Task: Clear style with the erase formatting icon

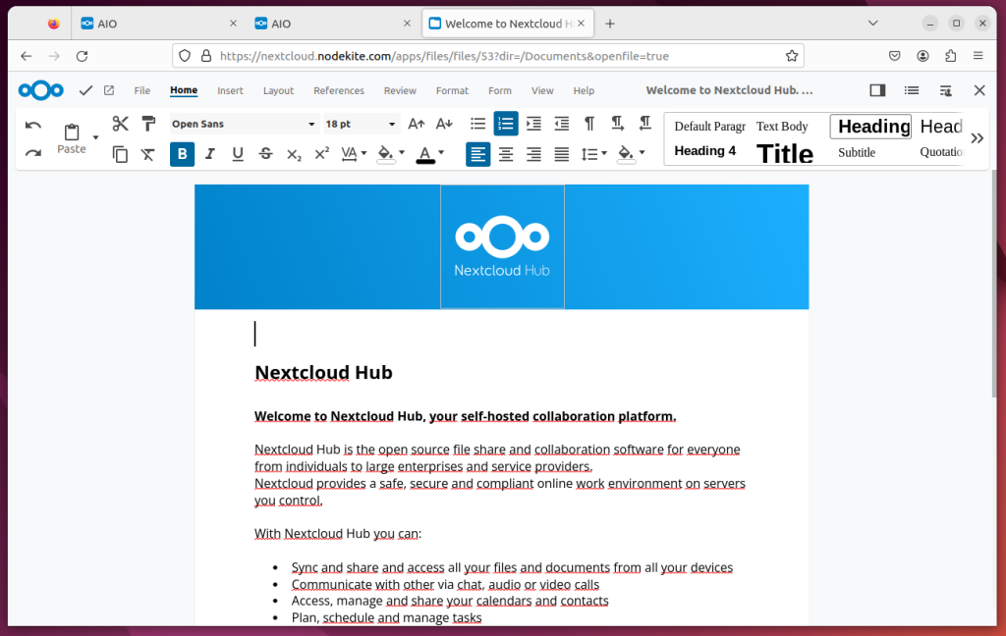Action: click(146, 153)
